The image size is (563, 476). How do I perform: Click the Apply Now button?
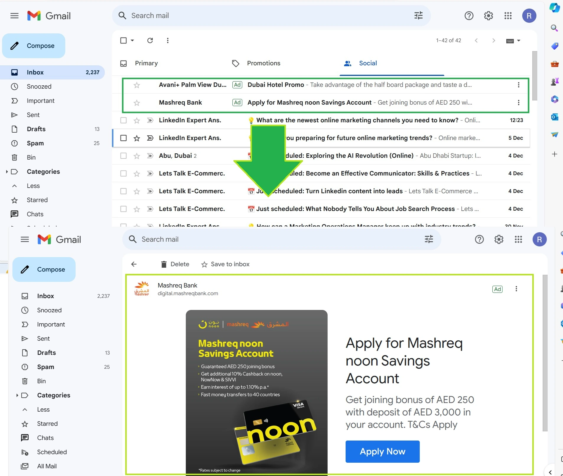383,451
